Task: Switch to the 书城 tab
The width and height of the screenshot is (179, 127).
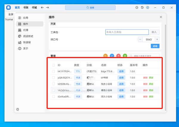Action: [34, 7]
